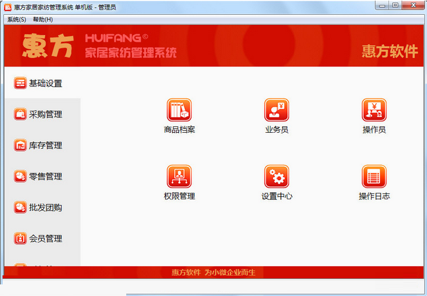This screenshot has height=296, width=427.
Task: Click the 基础设置 sidebar icon
Action: tap(20, 83)
